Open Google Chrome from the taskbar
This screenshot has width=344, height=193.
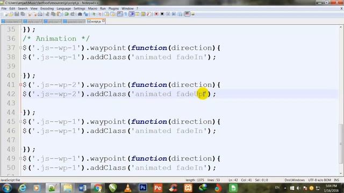tap(98, 188)
